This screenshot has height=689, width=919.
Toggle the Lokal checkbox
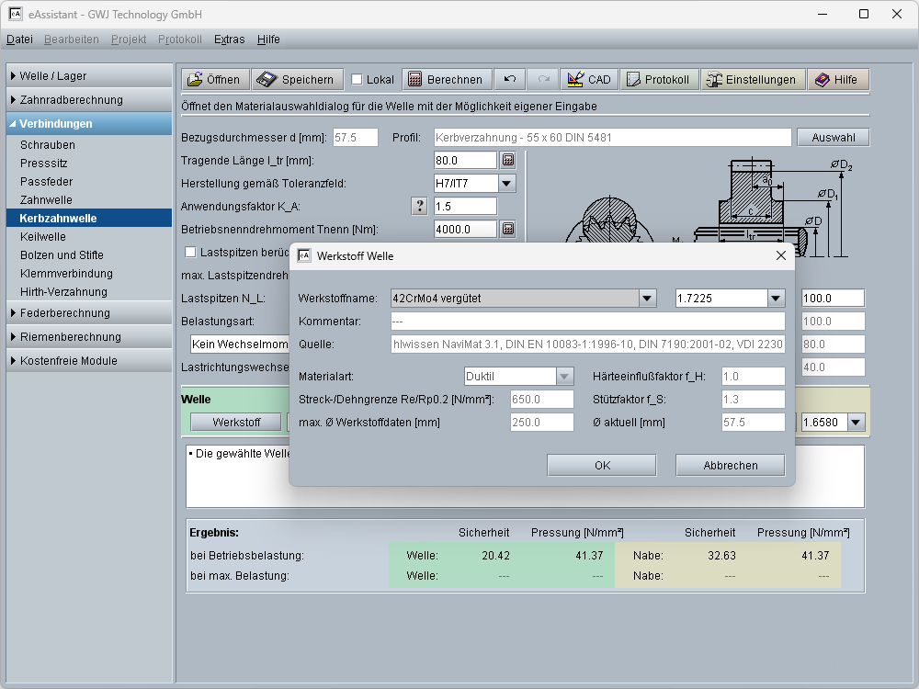click(357, 80)
